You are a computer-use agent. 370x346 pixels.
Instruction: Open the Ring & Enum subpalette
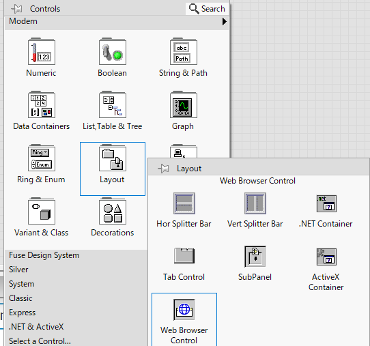click(42, 158)
